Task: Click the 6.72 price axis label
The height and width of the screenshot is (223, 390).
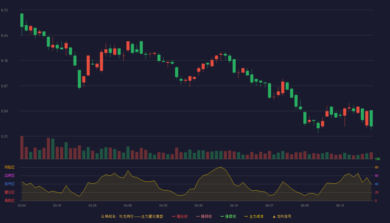Action: click(x=4, y=10)
